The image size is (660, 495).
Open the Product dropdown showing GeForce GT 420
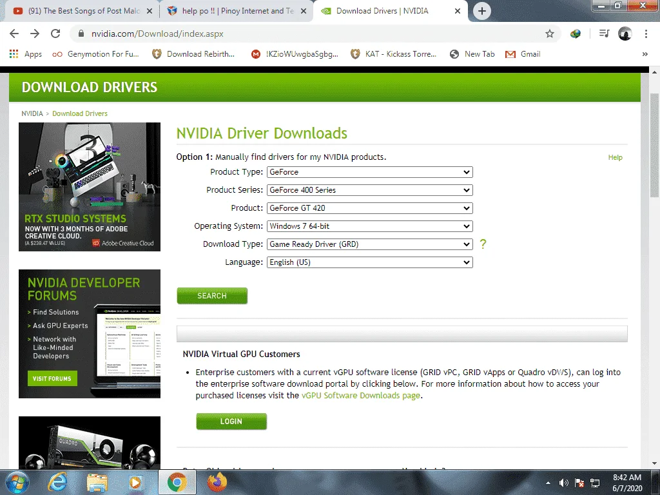(x=369, y=208)
